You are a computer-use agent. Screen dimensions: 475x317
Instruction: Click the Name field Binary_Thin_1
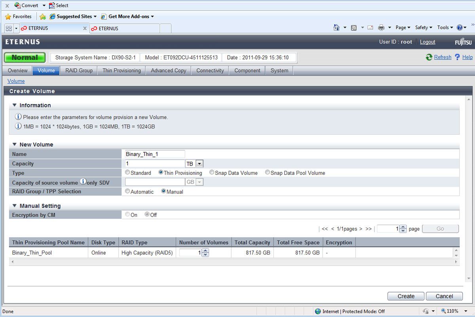tap(155, 154)
